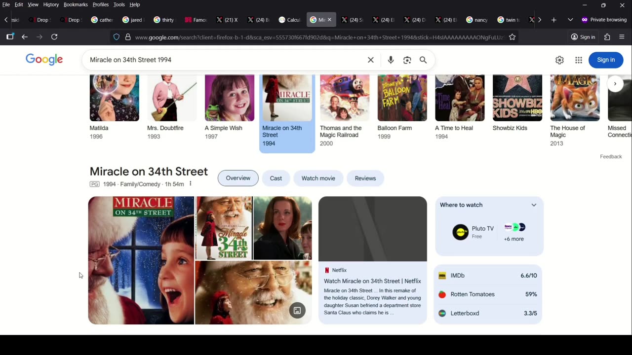
Task: Focus the Google search input field
Action: [x=227, y=60]
